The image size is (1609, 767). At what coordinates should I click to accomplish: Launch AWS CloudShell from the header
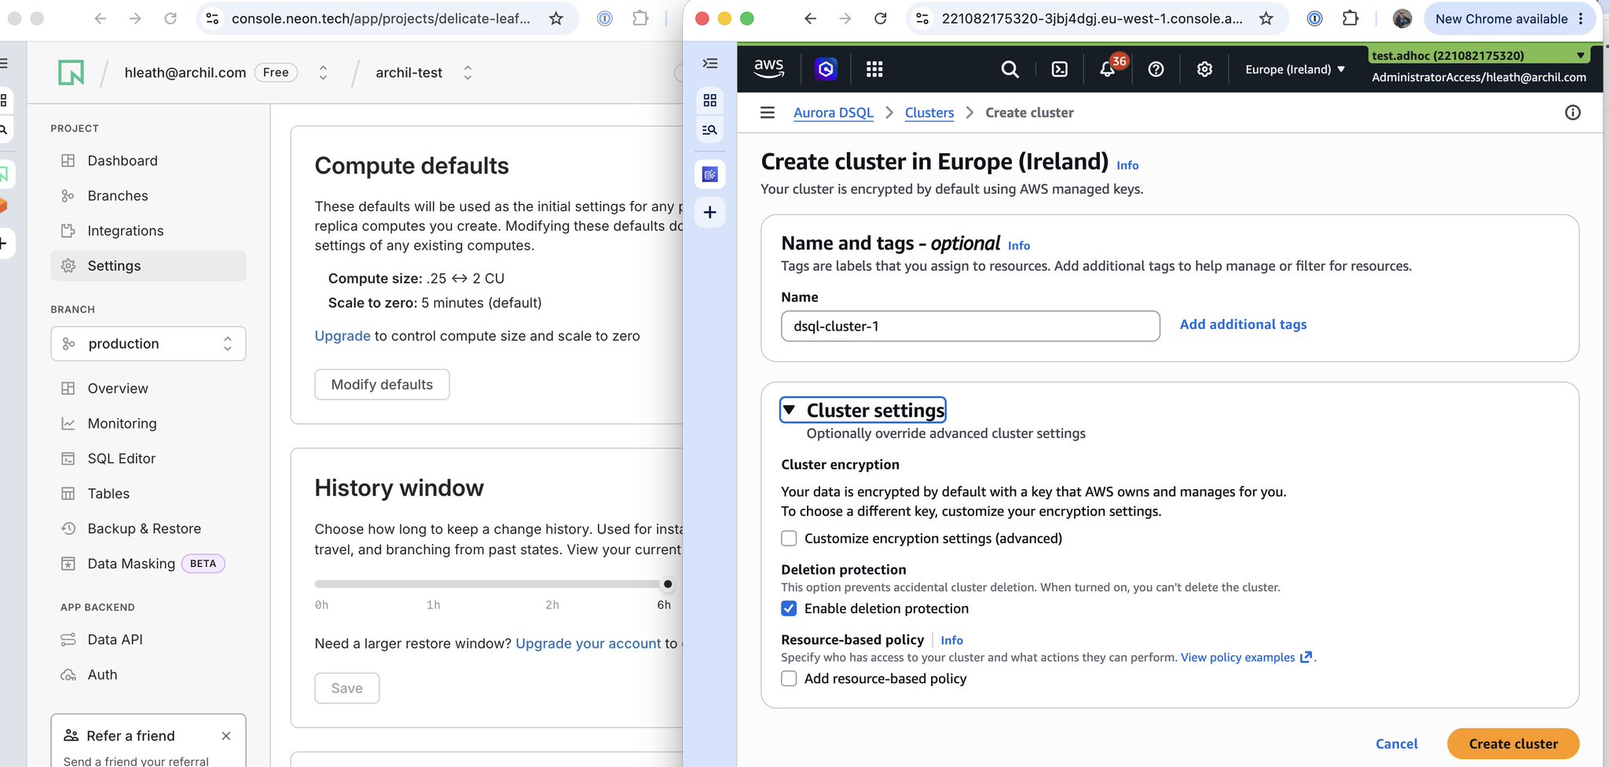1059,69
